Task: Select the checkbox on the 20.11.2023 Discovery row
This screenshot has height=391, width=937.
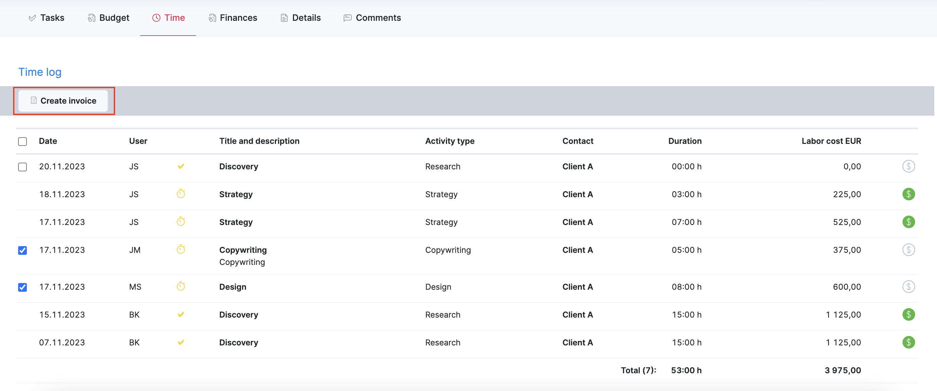Action: pos(22,167)
